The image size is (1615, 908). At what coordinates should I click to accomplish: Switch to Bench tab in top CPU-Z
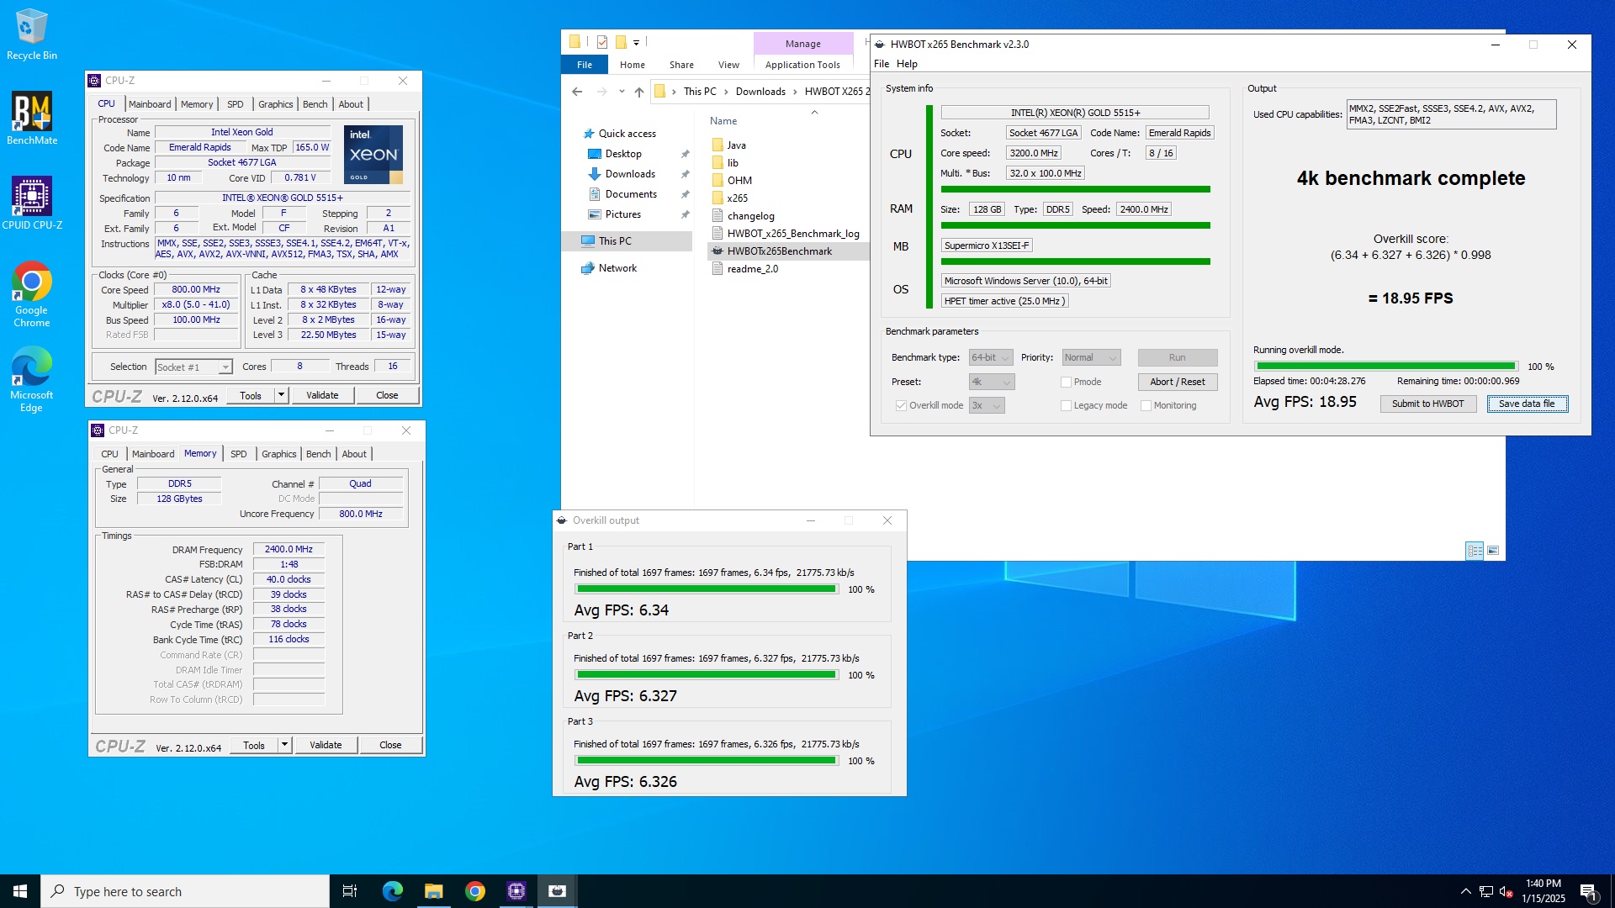[315, 104]
